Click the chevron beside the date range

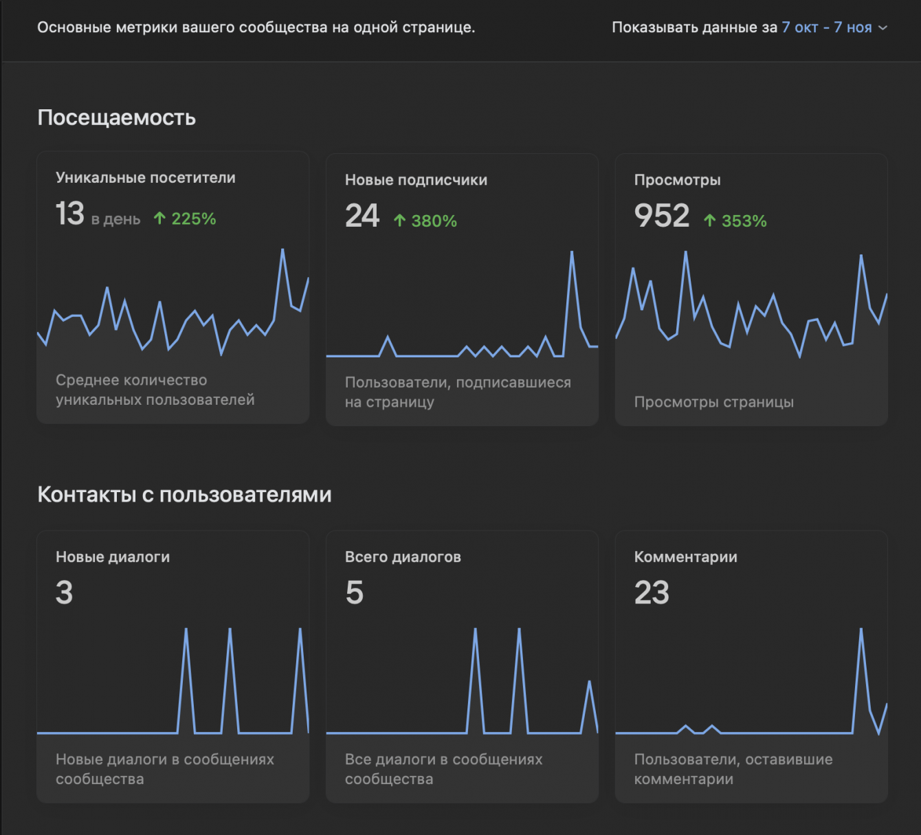883,28
